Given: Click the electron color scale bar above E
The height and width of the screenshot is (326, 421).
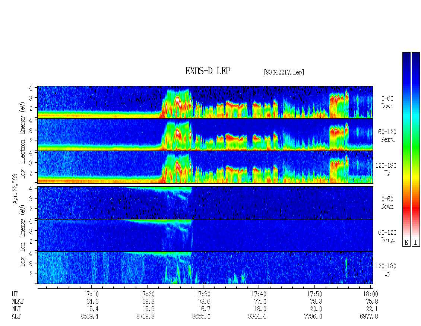Looking at the screenshot, I should pos(406,145).
